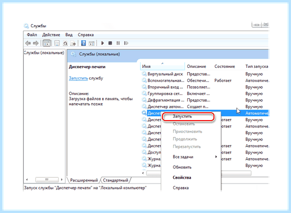The width and height of the screenshot is (291, 213).
Task: Sort by the Имя column header
Action: (x=162, y=66)
